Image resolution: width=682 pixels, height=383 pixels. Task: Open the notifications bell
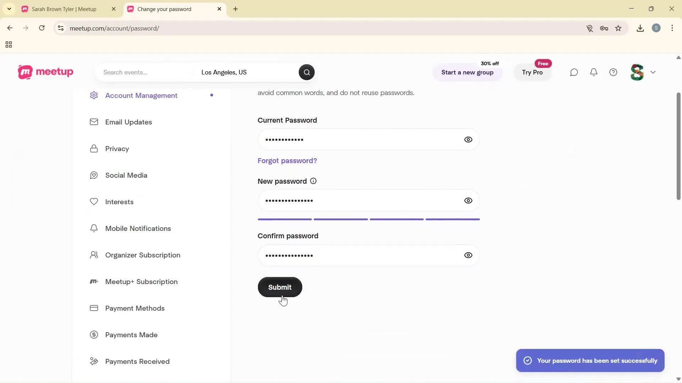pyautogui.click(x=594, y=72)
